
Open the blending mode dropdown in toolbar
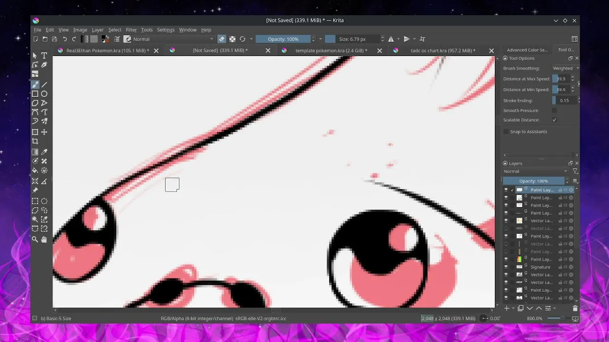(173, 39)
